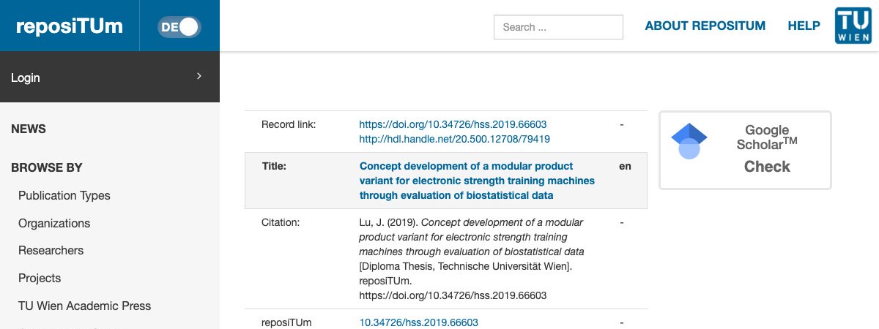Image resolution: width=879 pixels, height=329 pixels.
Task: Click the Google Scholar graduation cap icon
Action: point(689,140)
